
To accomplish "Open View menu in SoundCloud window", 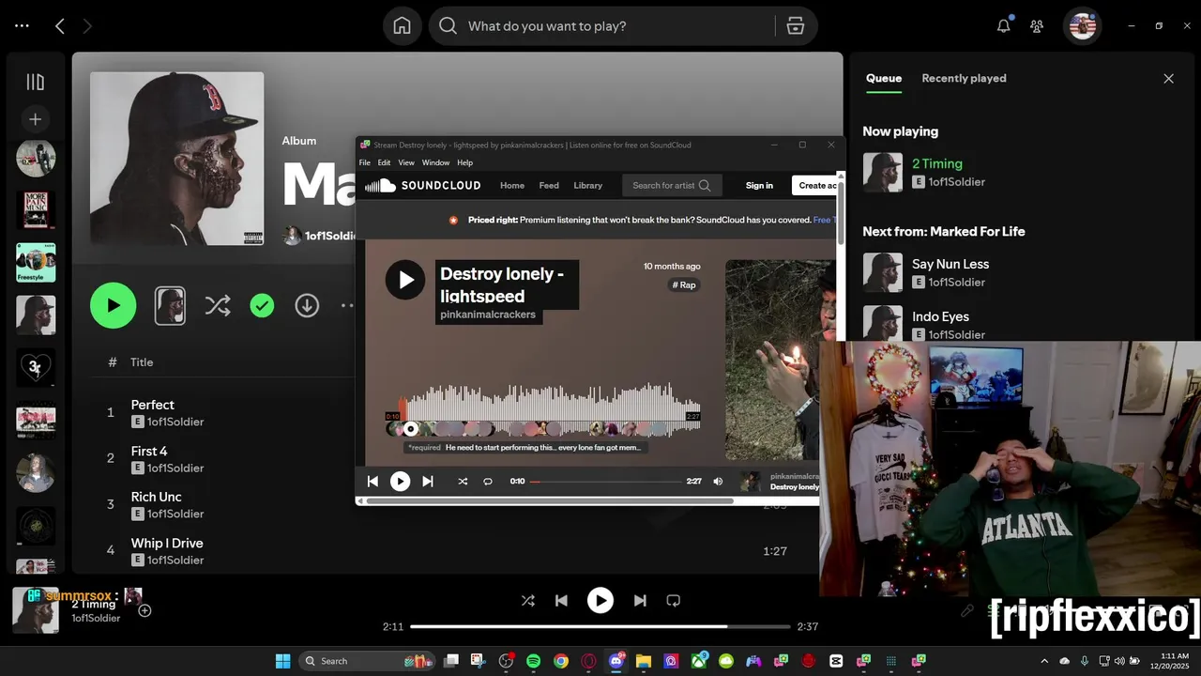I will (406, 162).
